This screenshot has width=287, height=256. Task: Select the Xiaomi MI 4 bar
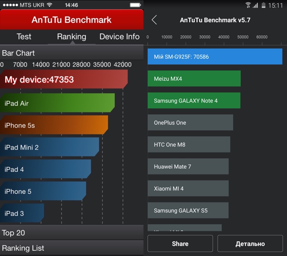coord(188,189)
